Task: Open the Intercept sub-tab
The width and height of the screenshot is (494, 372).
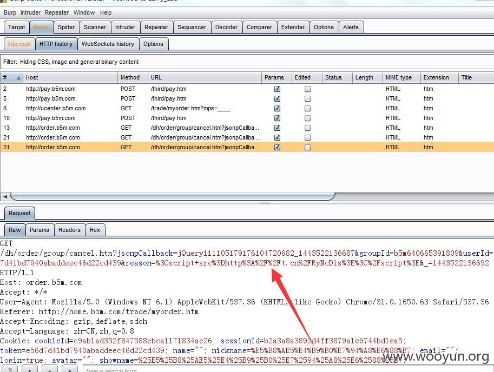Action: point(19,44)
